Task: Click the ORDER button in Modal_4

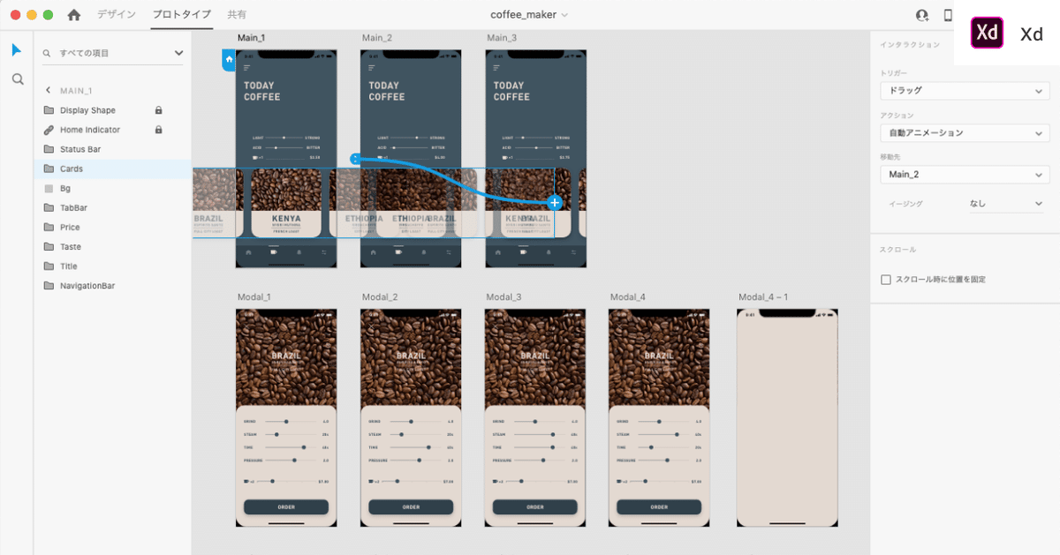Action: pyautogui.click(x=659, y=507)
